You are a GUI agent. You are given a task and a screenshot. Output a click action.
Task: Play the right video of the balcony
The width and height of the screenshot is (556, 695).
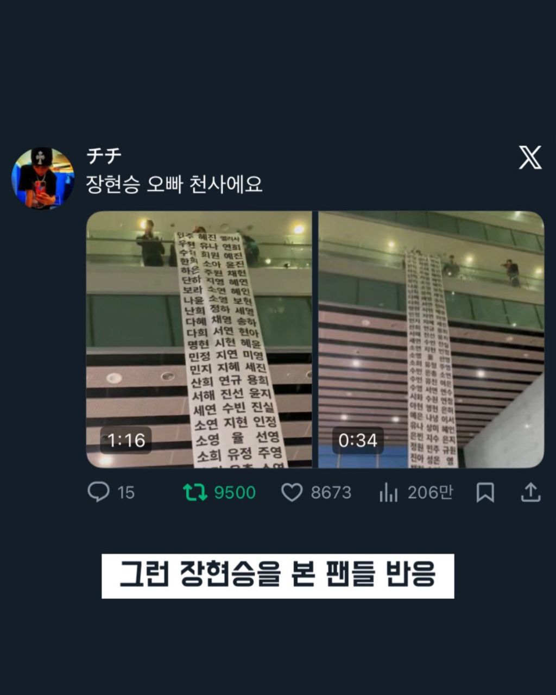point(431,339)
